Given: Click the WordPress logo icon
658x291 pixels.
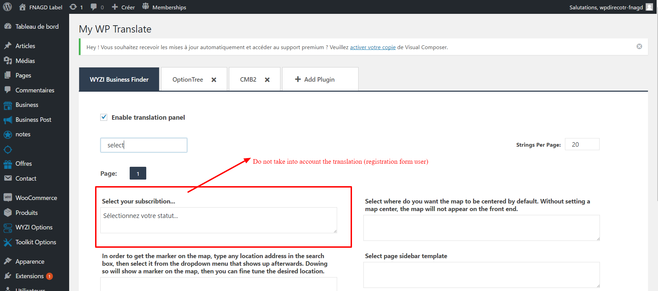Looking at the screenshot, I should [x=7, y=7].
